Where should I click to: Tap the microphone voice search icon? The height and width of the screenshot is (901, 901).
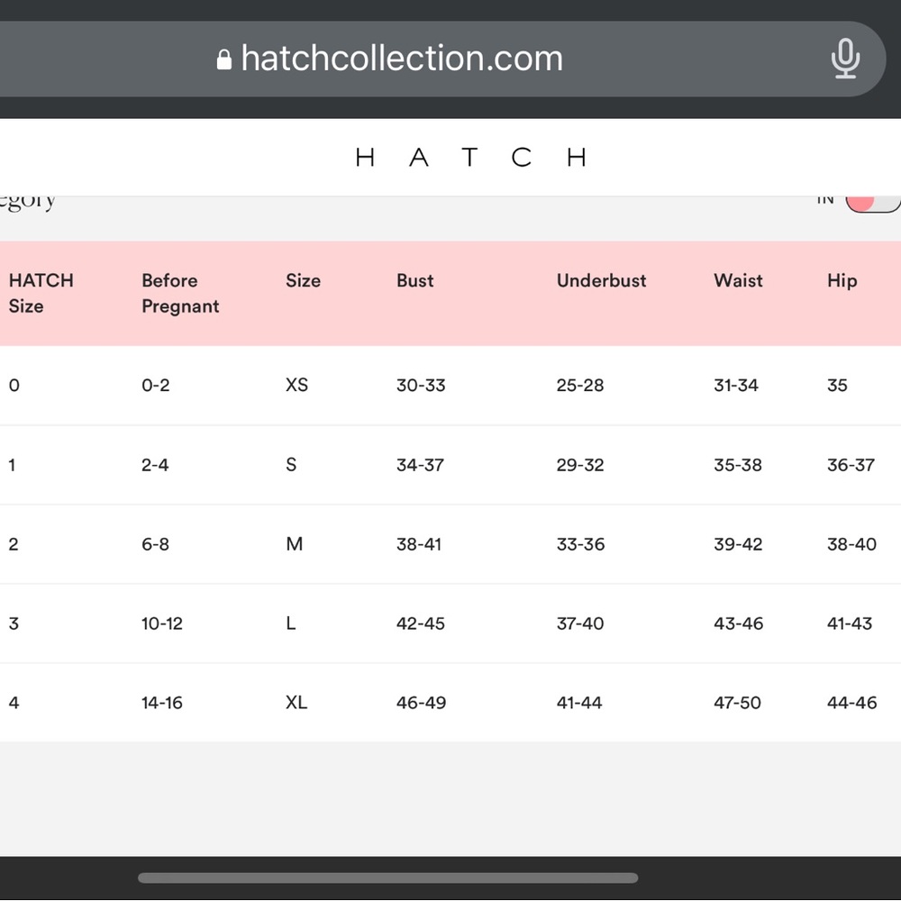845,58
